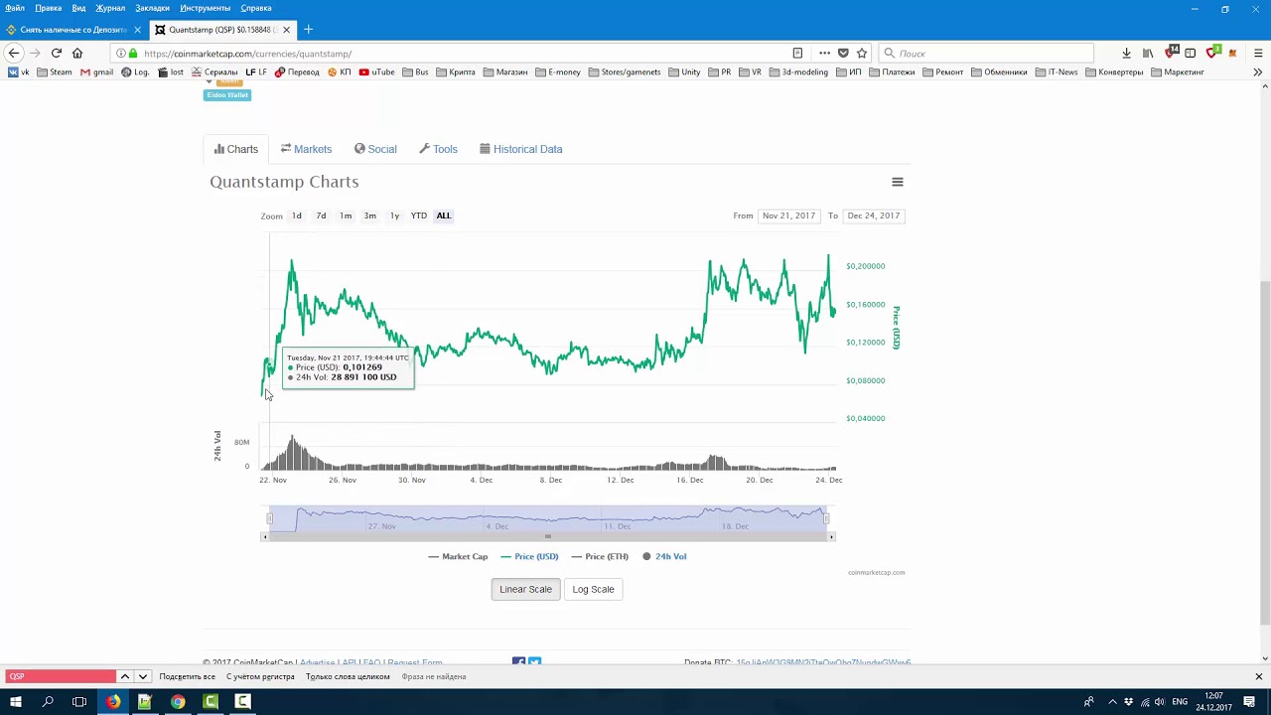Bookmark this page with the star
Viewport: 1271px width, 715px height.
[x=862, y=53]
